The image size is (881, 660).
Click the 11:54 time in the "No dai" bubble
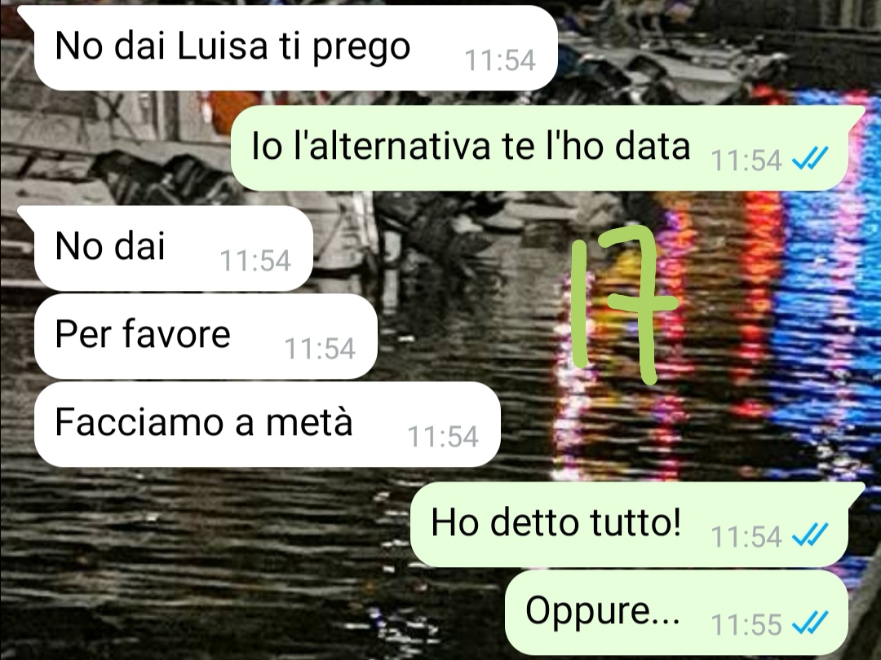(255, 261)
